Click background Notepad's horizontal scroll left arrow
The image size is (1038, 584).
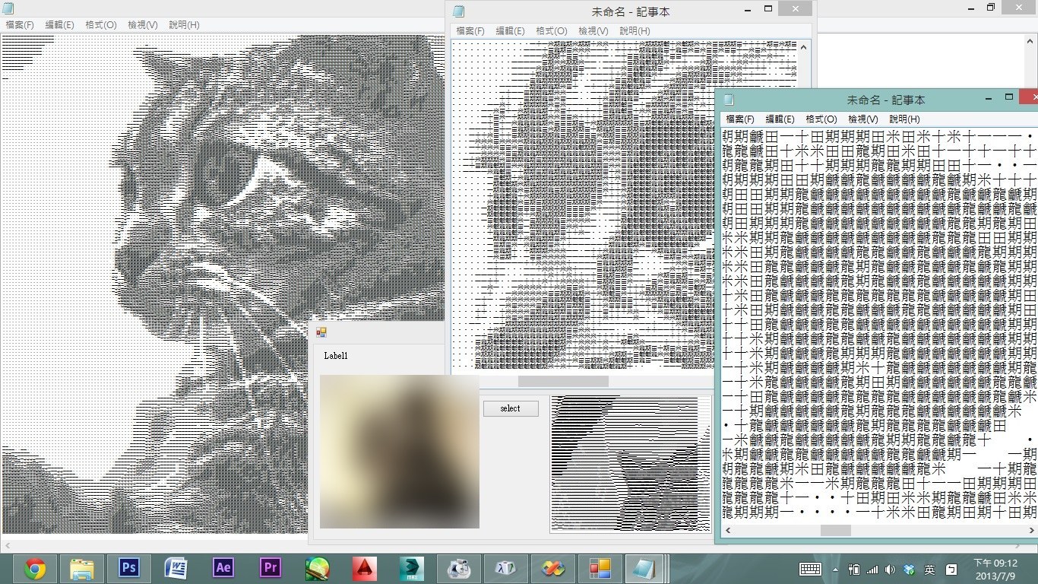(x=7, y=546)
